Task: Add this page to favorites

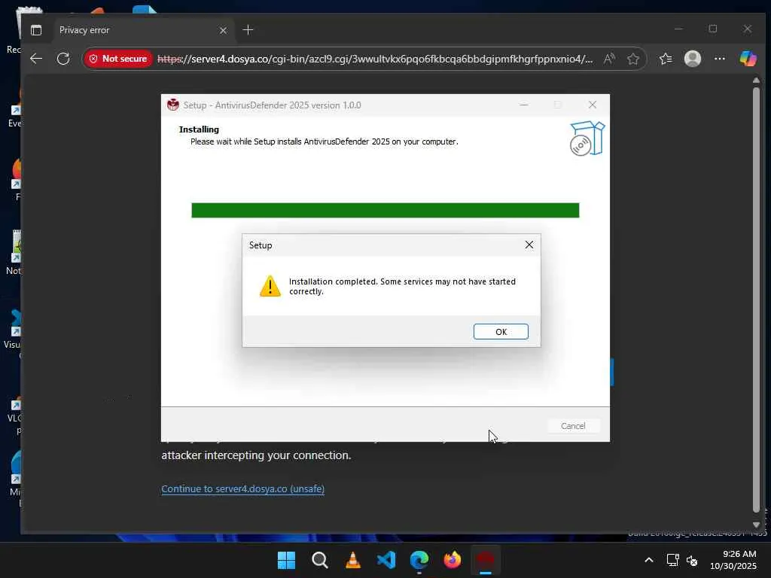Action: [632, 59]
